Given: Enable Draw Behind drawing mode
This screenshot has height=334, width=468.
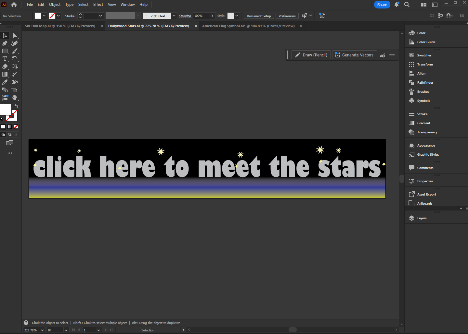Looking at the screenshot, I should pos(10,135).
